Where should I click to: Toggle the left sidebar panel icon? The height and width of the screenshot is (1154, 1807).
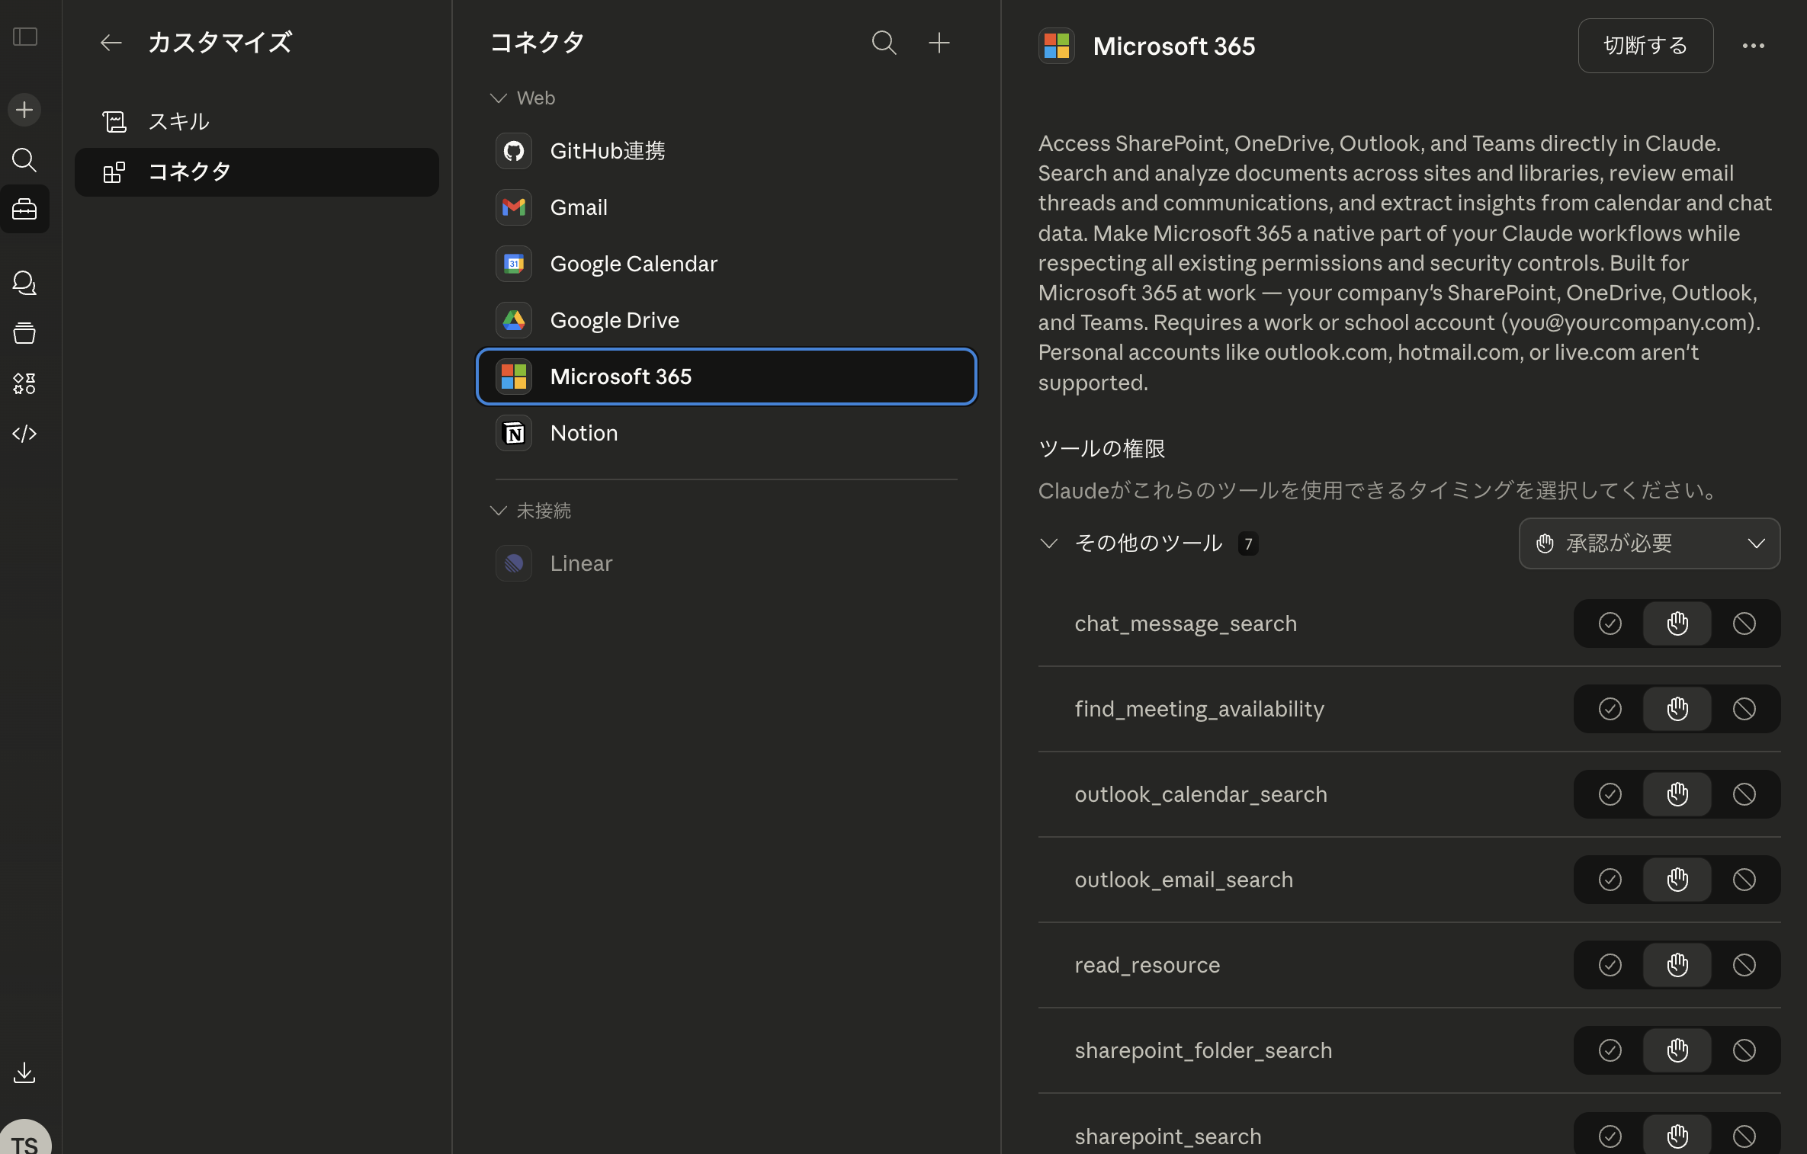point(25,37)
